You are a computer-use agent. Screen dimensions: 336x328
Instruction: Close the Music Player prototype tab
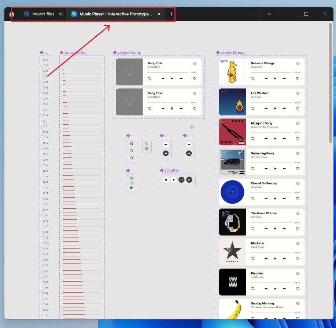coord(159,14)
